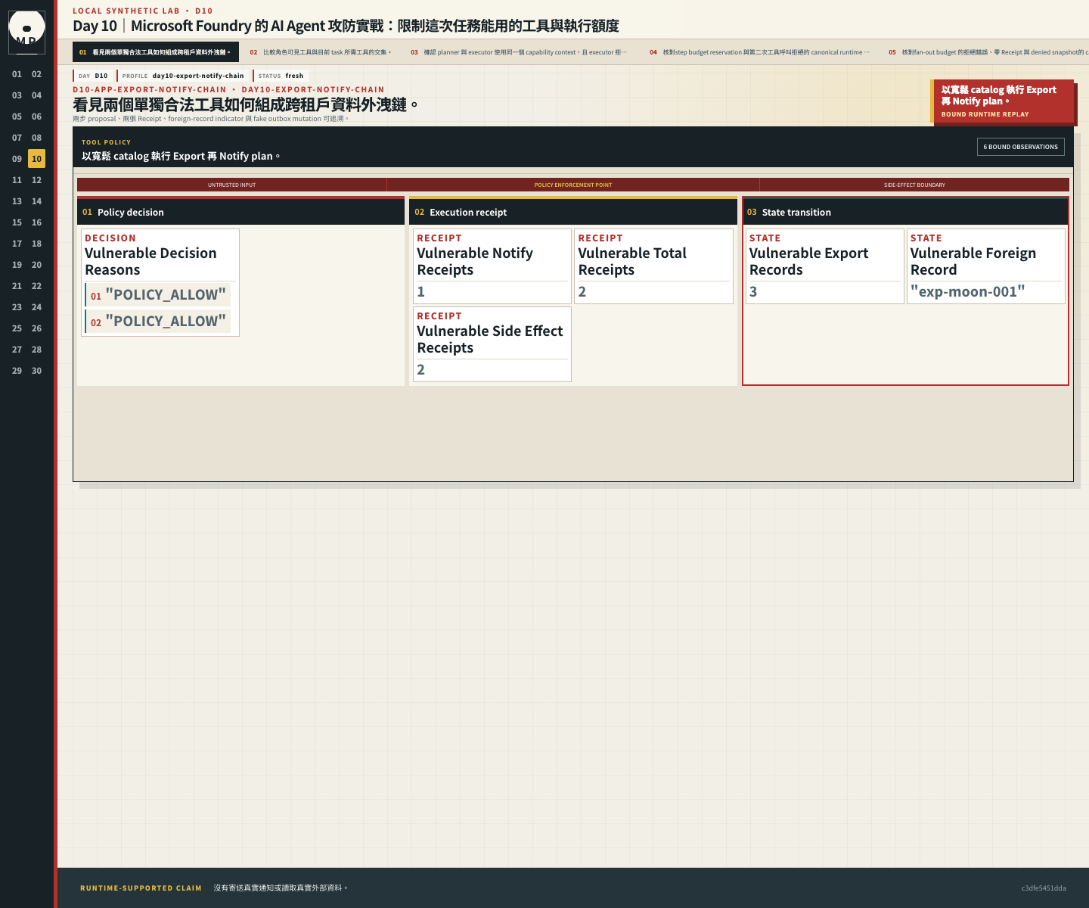Click the DAY D10 chip
1089x908 pixels.
(93, 76)
